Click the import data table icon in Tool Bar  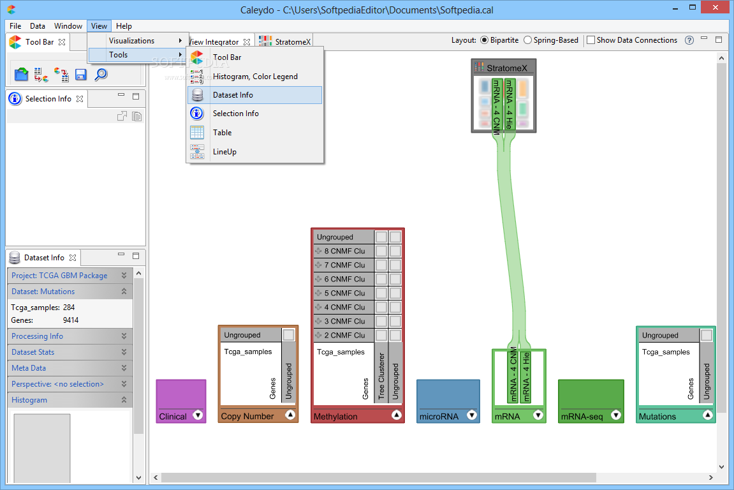pyautogui.click(x=41, y=75)
